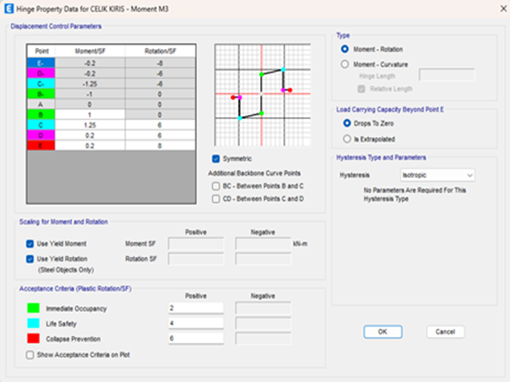510x382 pixels.
Task: Edit the Immediate Occupancy positive value field
Action: tap(195, 308)
